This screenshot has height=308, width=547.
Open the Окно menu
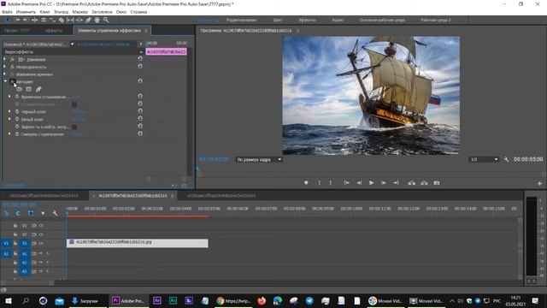121,12
